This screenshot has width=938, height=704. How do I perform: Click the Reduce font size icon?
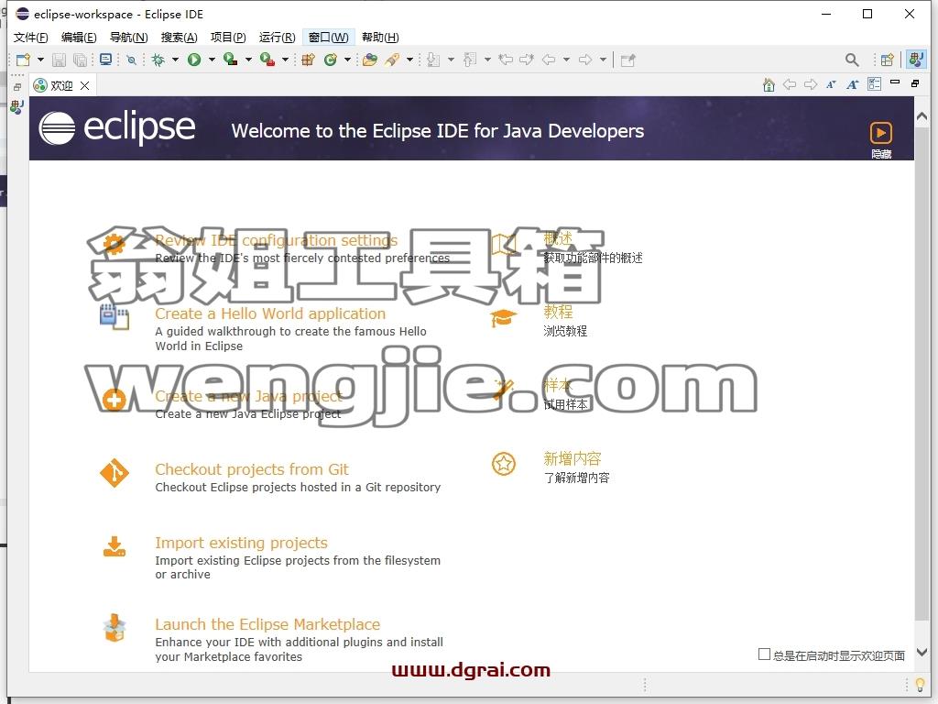(x=831, y=85)
